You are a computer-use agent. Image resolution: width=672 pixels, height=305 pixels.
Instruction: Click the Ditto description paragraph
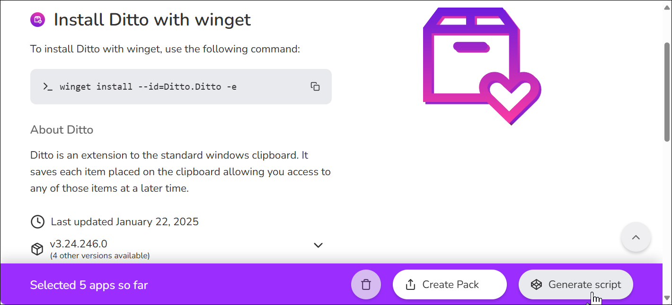coord(180,172)
